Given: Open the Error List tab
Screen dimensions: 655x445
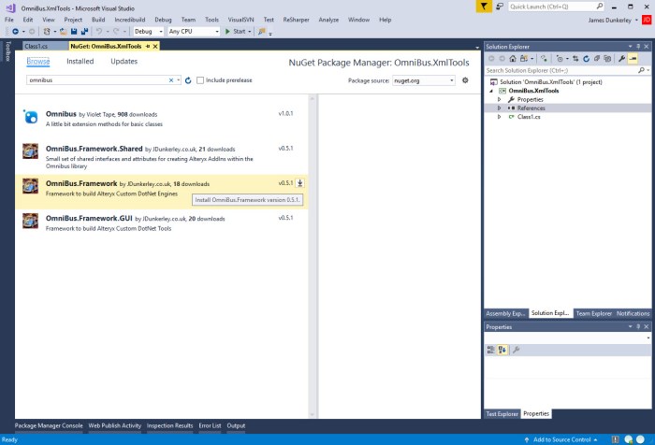Looking at the screenshot, I should point(210,425).
